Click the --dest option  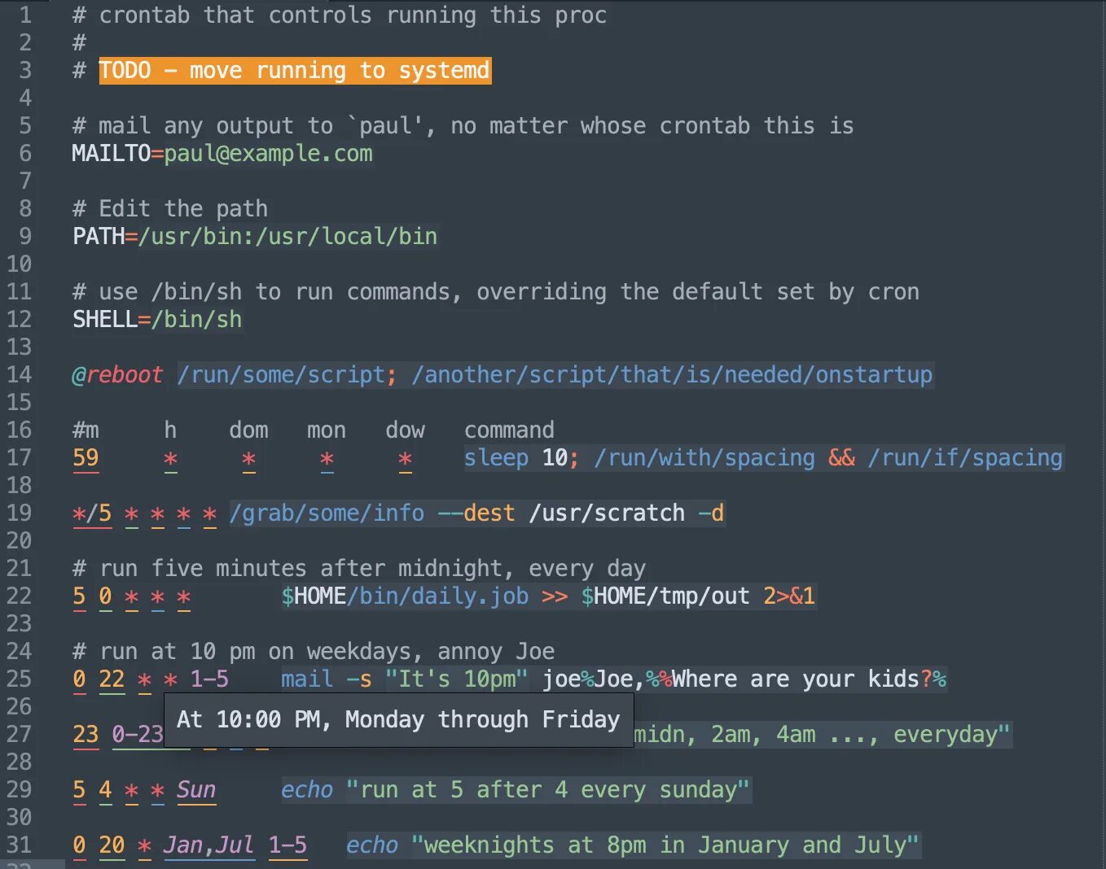tap(476, 513)
